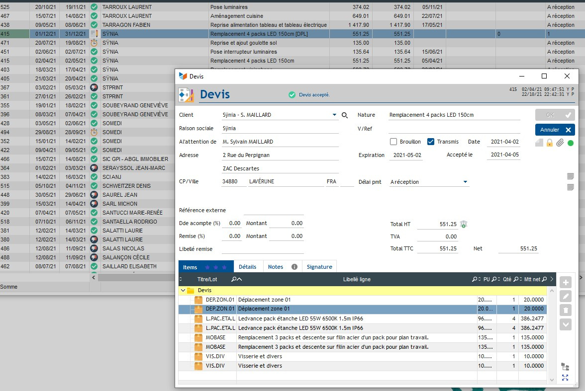Click the green status indicator dot

[570, 143]
